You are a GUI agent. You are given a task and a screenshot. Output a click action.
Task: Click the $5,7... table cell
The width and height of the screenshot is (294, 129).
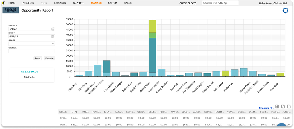click(x=242, y=124)
